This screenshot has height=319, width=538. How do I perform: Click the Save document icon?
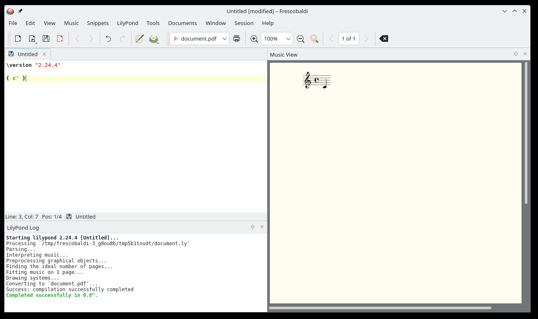point(46,39)
